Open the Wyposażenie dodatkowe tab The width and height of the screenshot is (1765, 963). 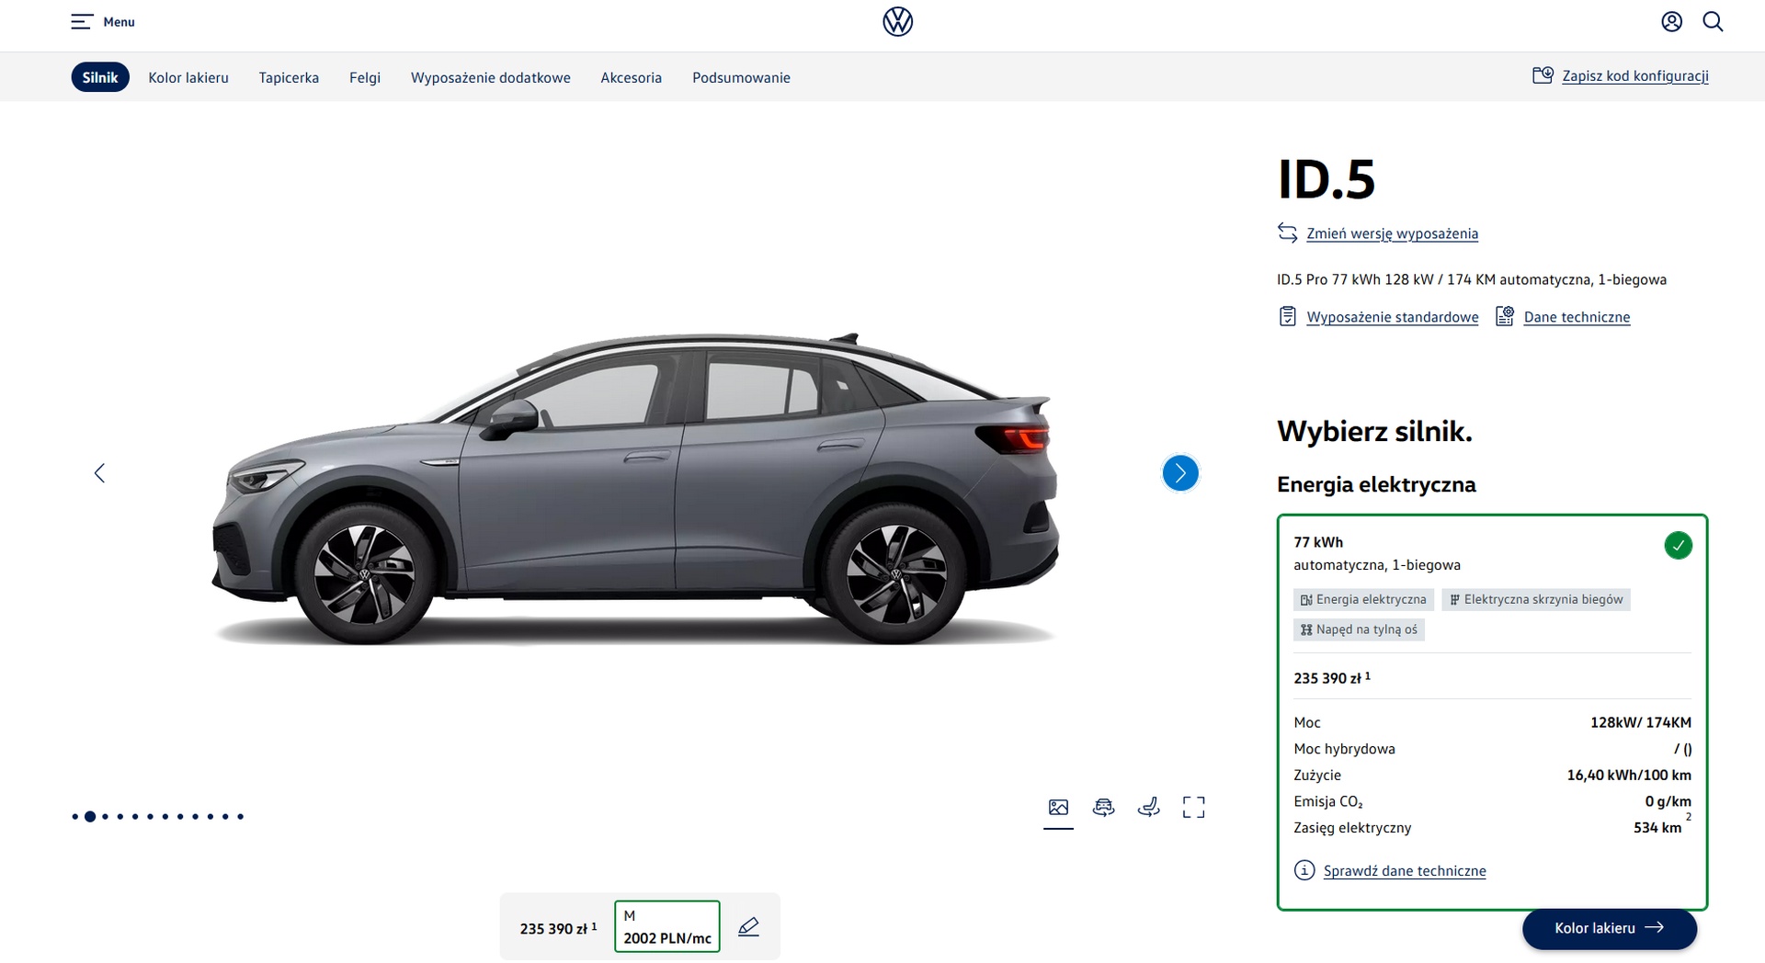tap(491, 78)
